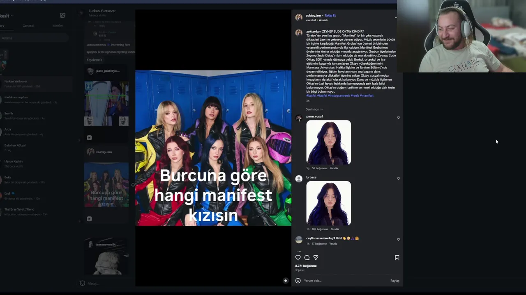The image size is (526, 295).
Task: Open the Batuhan Köksal conversation
Action: (x=36, y=147)
